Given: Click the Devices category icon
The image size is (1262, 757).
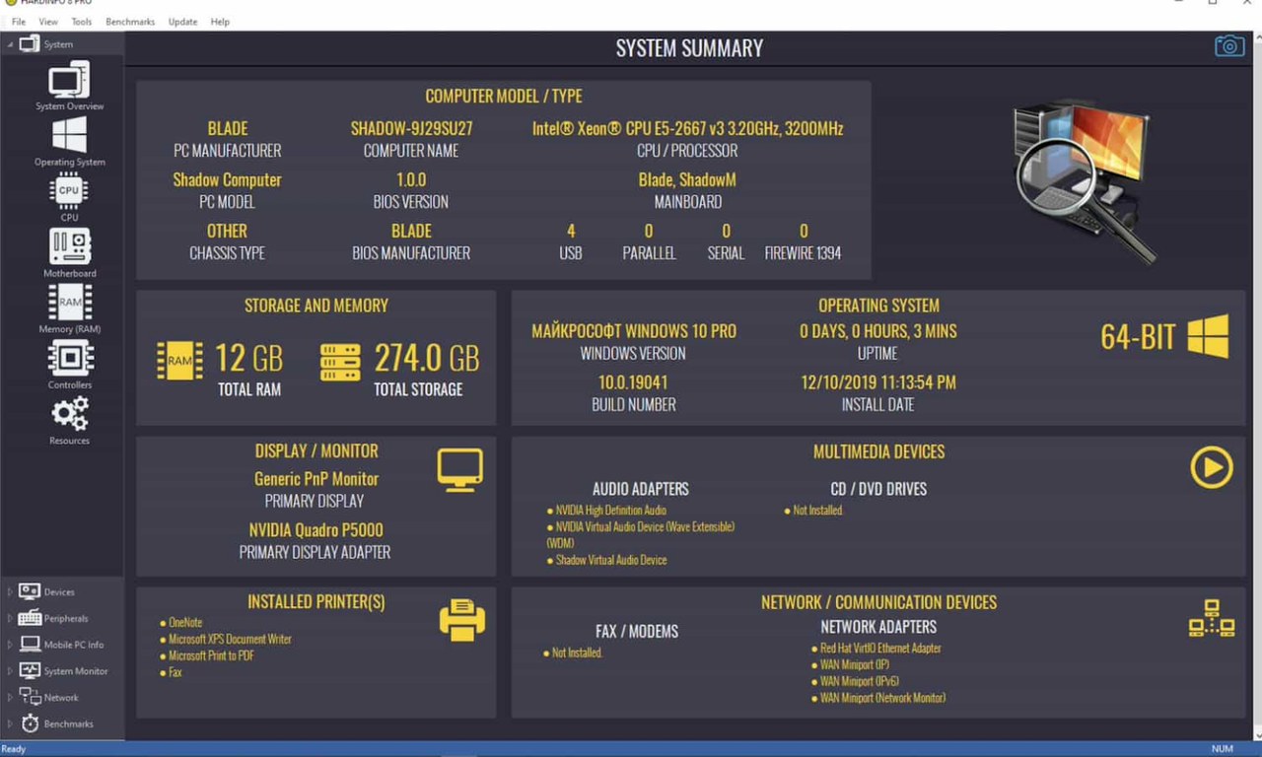Looking at the screenshot, I should pyautogui.click(x=30, y=591).
